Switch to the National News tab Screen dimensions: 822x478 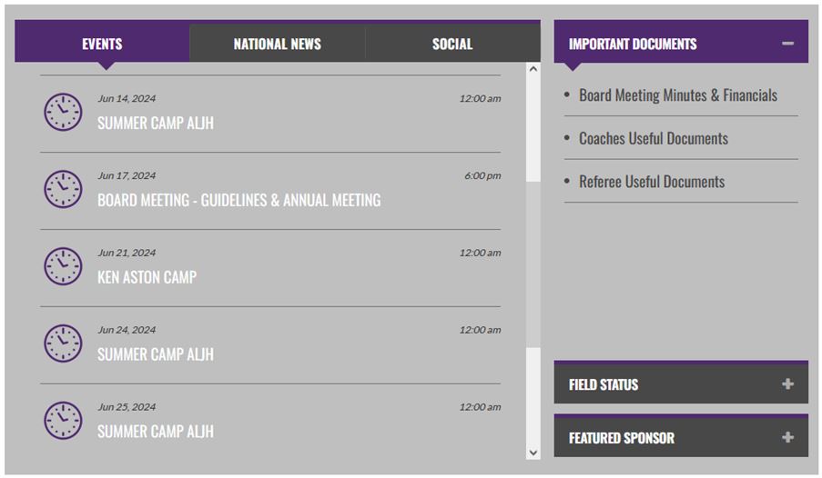[277, 44]
